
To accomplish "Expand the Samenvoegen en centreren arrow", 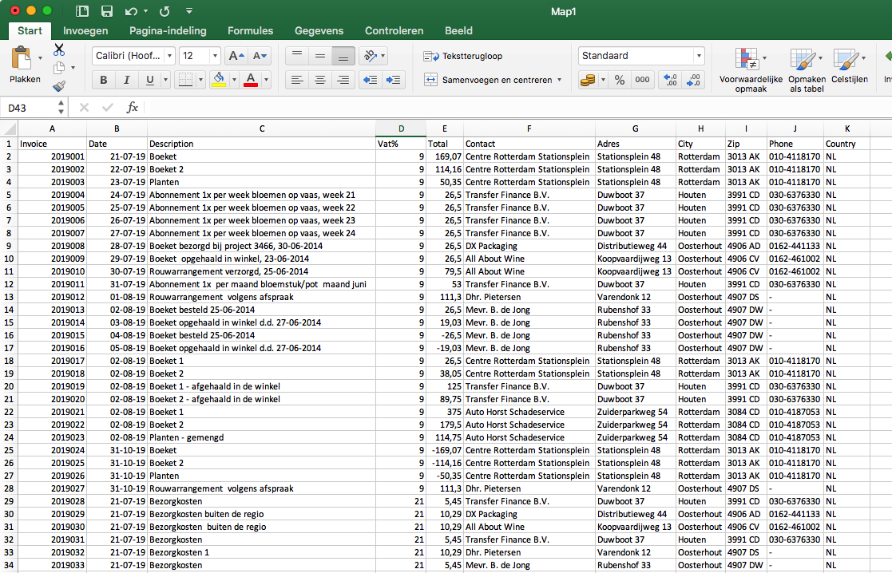I will pyautogui.click(x=559, y=80).
